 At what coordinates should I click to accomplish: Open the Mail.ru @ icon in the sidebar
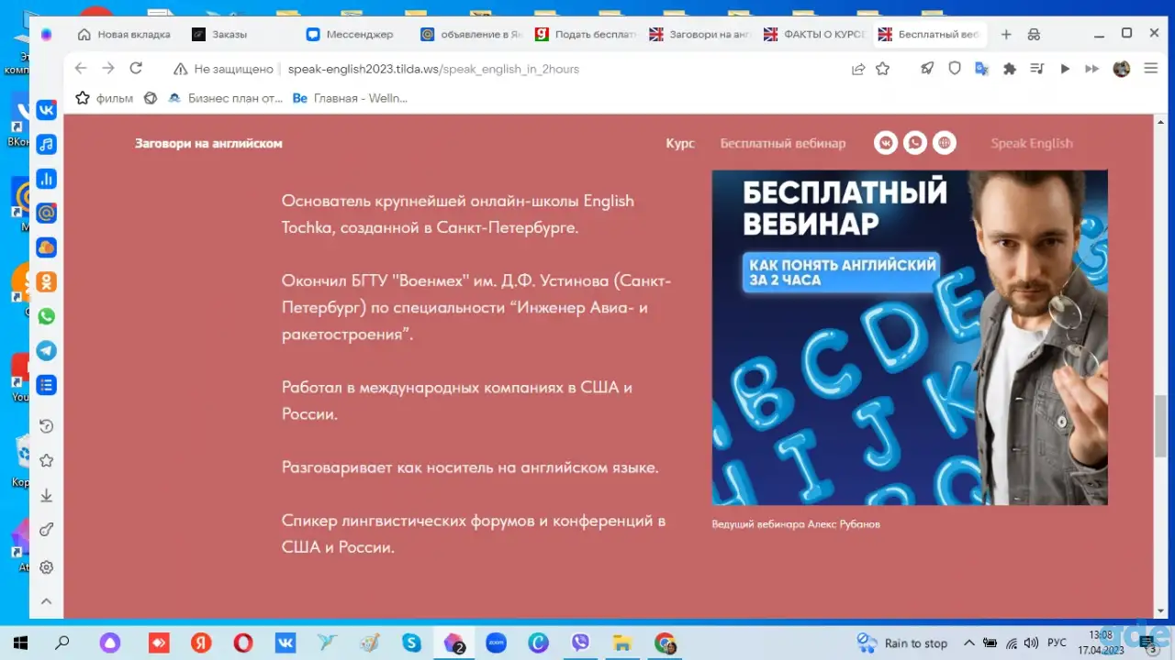point(46,213)
